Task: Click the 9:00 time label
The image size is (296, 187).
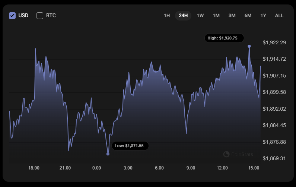Action: 191,168
